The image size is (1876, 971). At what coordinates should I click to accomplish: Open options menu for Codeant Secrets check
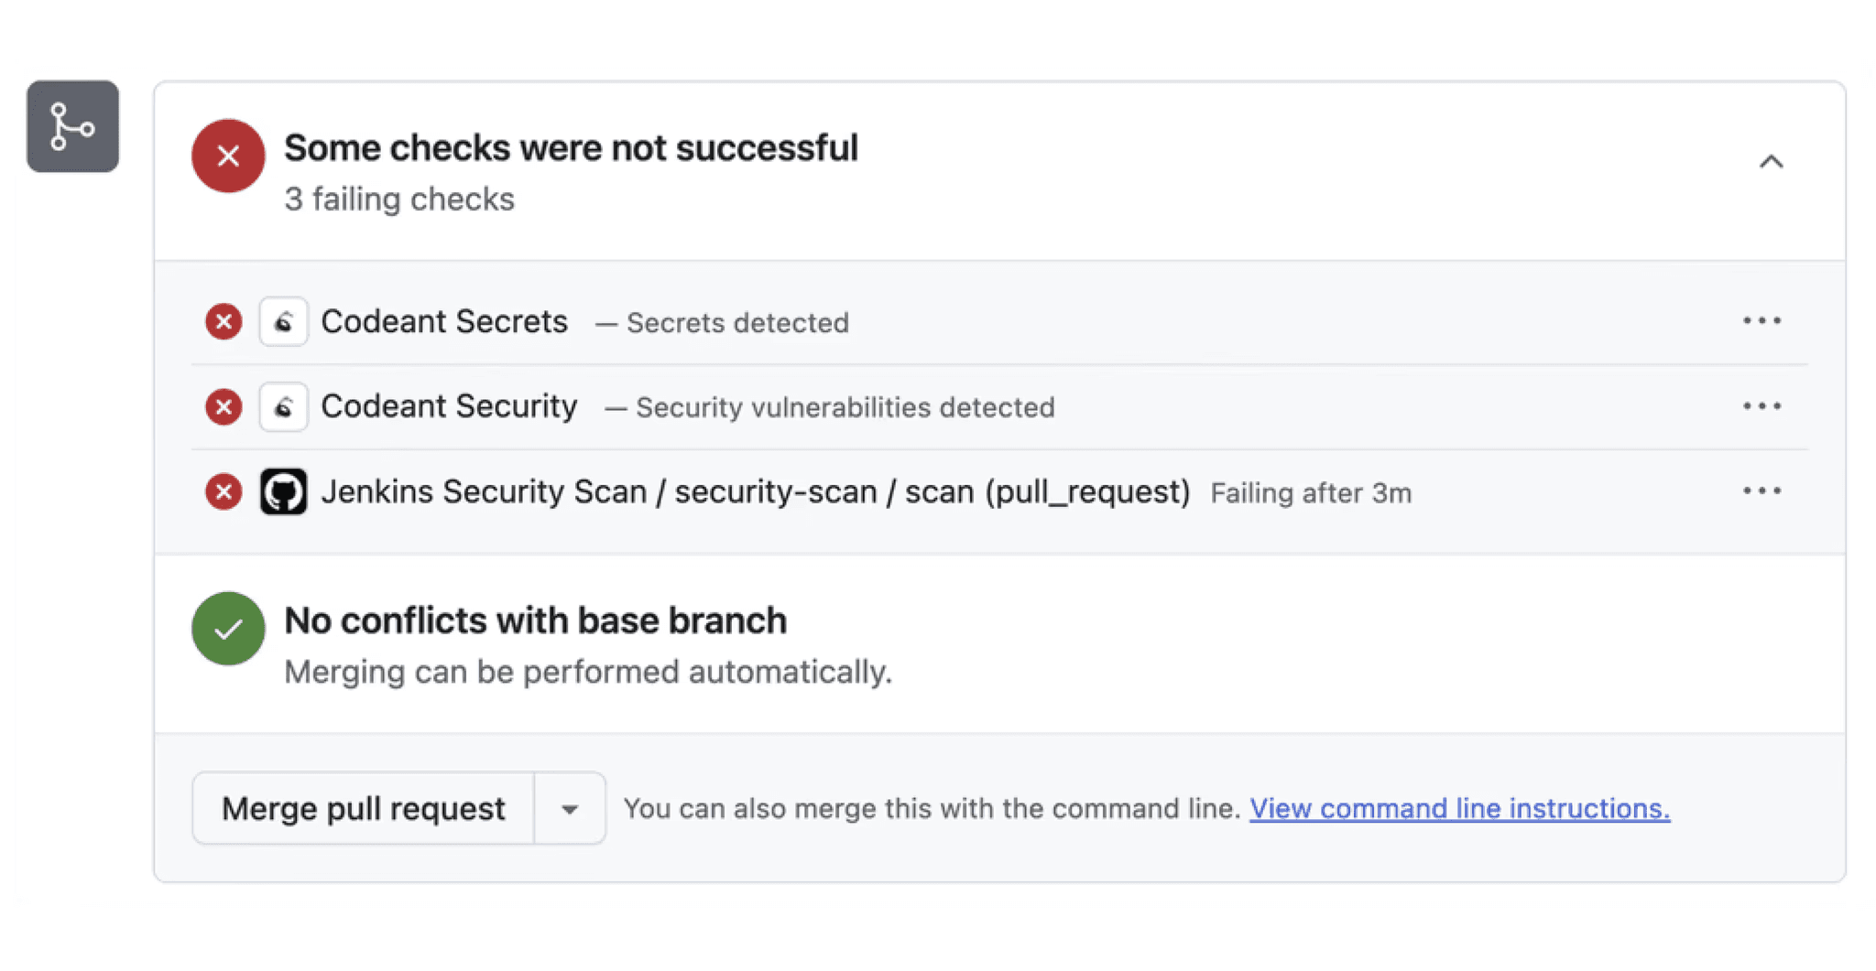click(1761, 321)
